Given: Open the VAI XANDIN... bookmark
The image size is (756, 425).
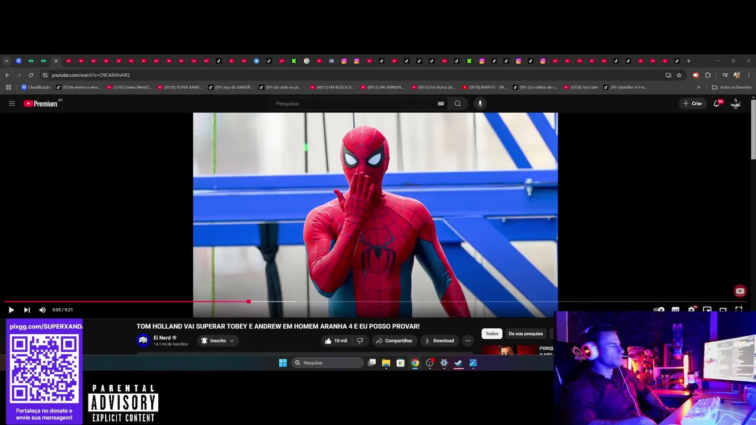Looking at the screenshot, I should coord(383,87).
